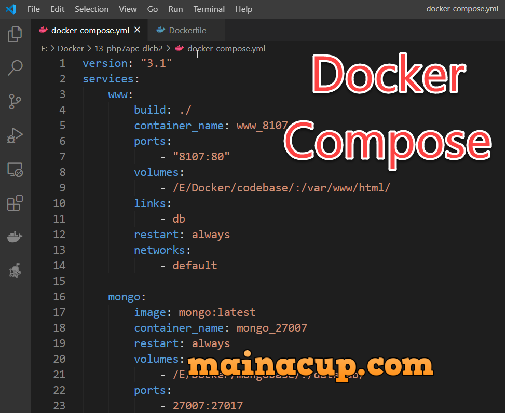
Task: Click the "3.1" version string
Action: tap(156, 63)
